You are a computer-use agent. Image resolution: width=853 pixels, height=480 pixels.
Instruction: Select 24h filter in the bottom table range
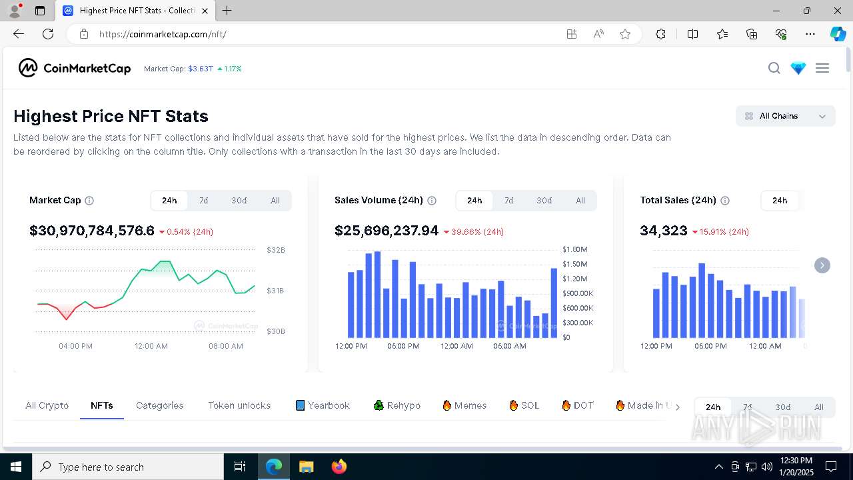(713, 407)
